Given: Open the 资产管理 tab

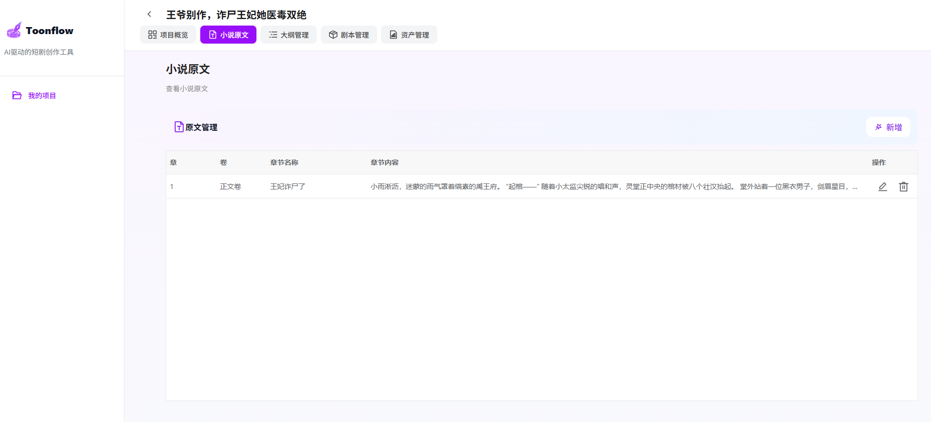Looking at the screenshot, I should click(x=409, y=35).
